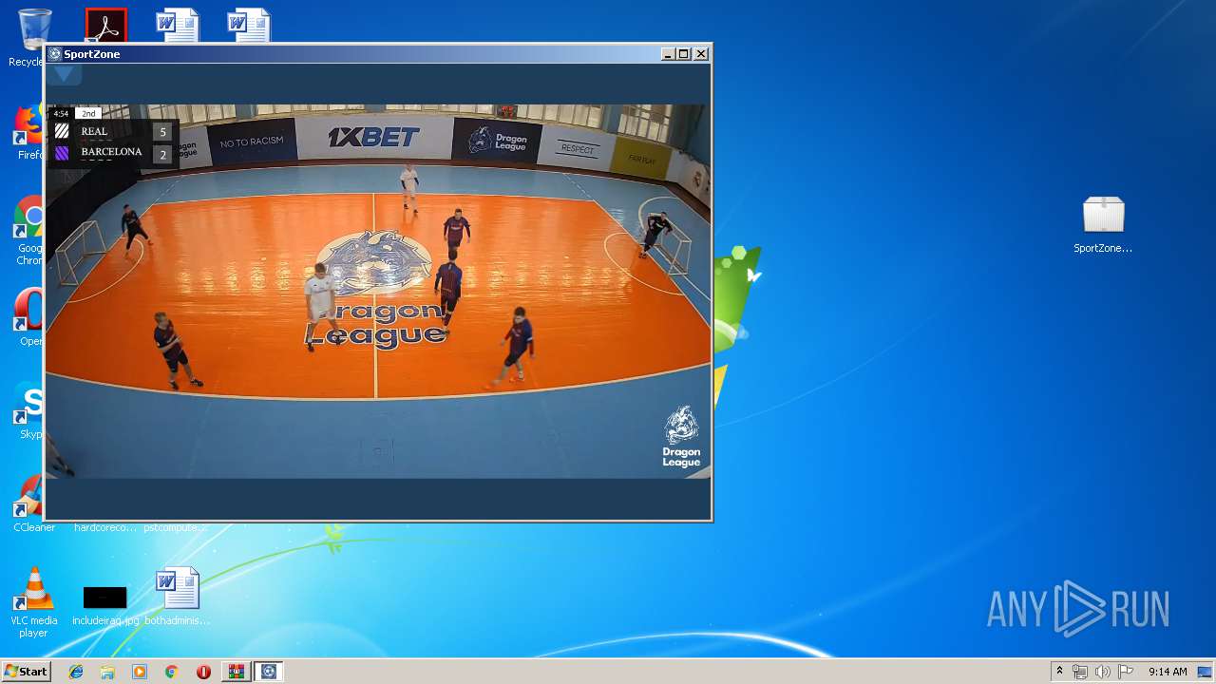Open the includeiraq.jpg image file
The width and height of the screenshot is (1216, 684).
click(105, 606)
